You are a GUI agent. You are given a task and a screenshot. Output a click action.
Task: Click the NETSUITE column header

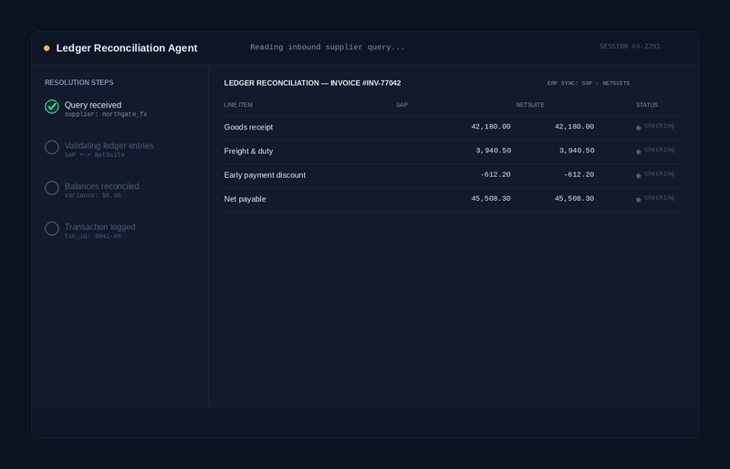click(530, 105)
